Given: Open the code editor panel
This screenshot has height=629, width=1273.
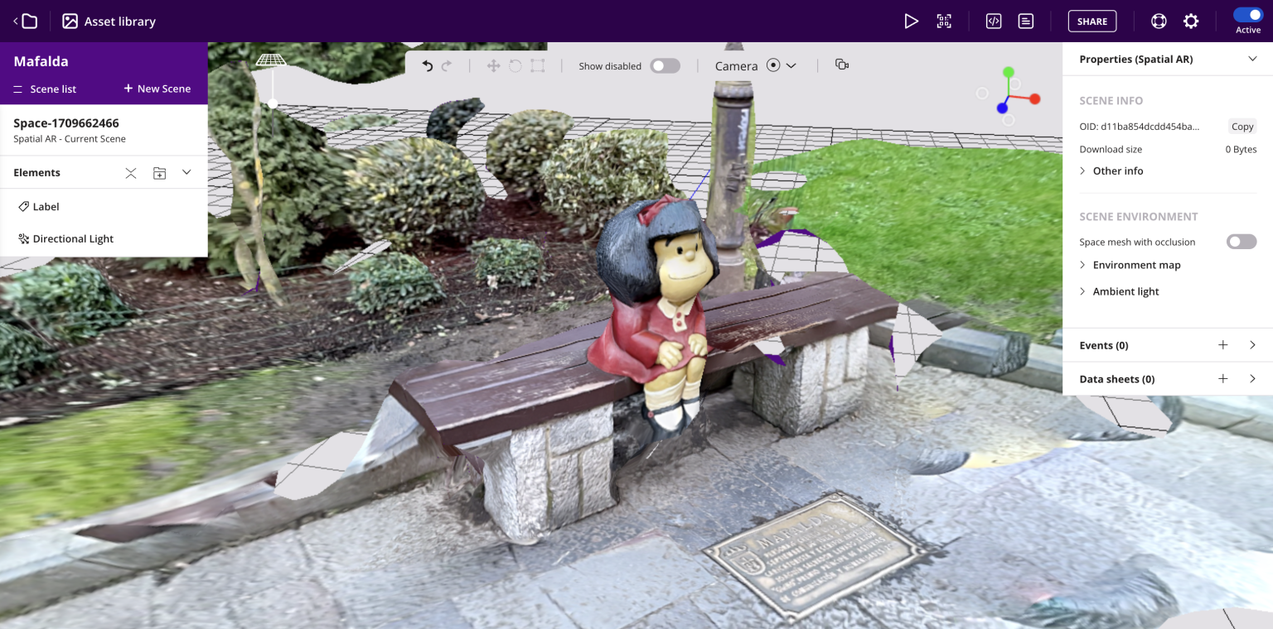Looking at the screenshot, I should click(993, 21).
